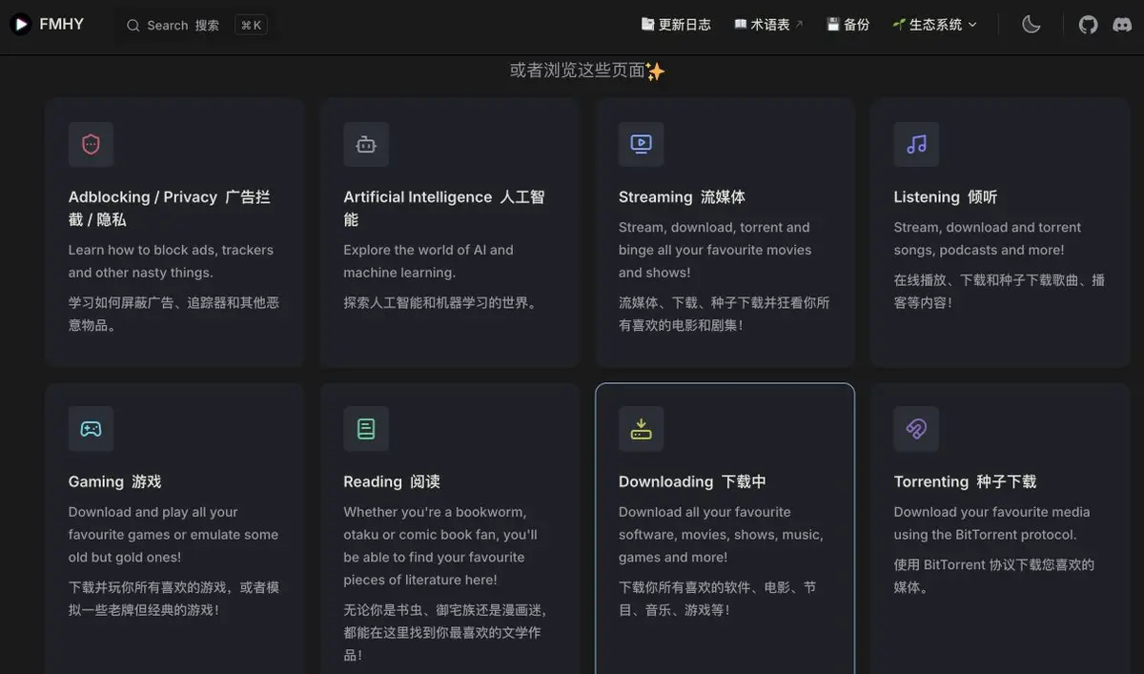The height and width of the screenshot is (674, 1144).
Task: Open the Reading 阅读 card title
Action: [x=392, y=481]
